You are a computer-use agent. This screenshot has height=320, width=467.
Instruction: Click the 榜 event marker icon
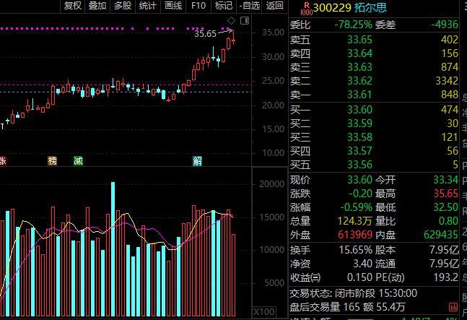click(x=52, y=161)
